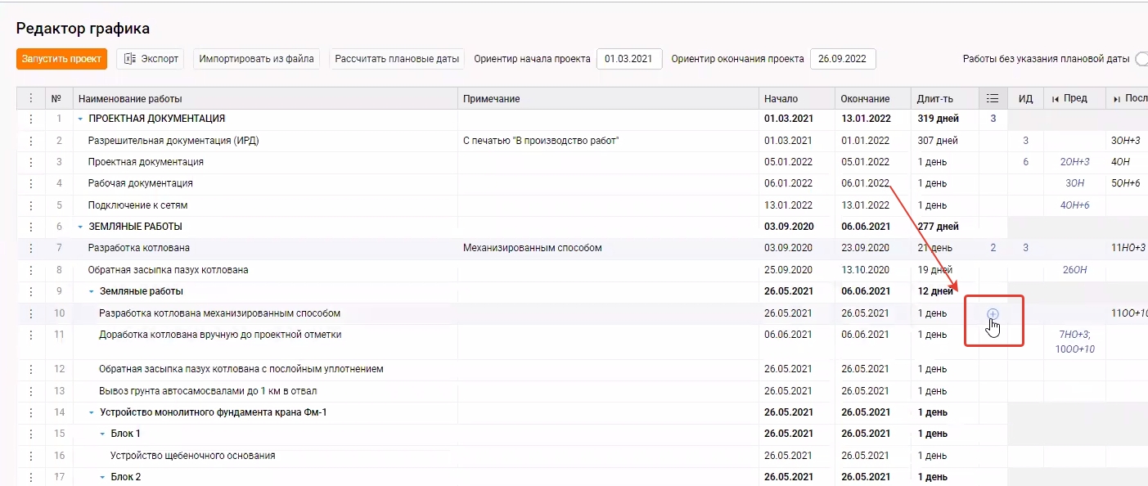Click the plus icon in row 10
Image resolution: width=1148 pixels, height=486 pixels.
click(993, 314)
